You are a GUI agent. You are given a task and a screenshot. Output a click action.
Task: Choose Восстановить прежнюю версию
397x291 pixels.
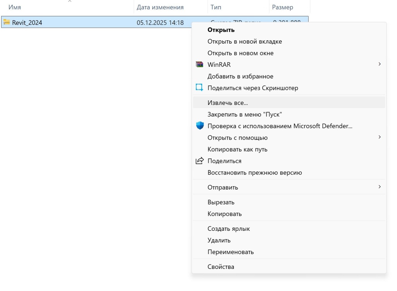pos(289,173)
